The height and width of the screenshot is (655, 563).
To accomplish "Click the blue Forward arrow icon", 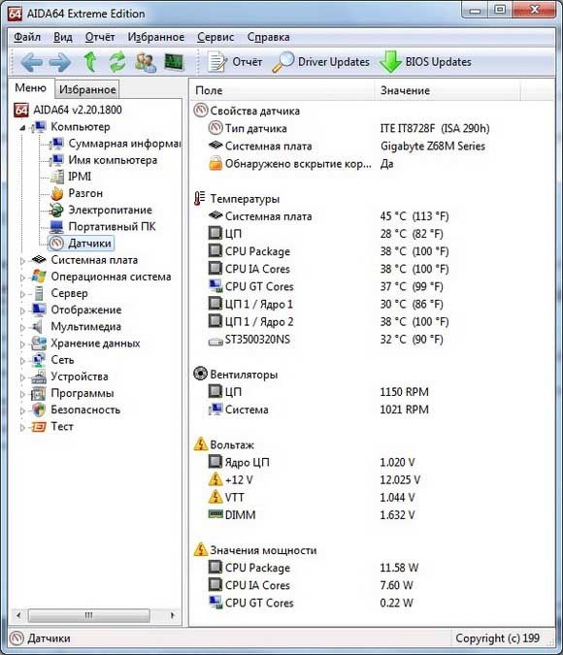I will (x=60, y=62).
